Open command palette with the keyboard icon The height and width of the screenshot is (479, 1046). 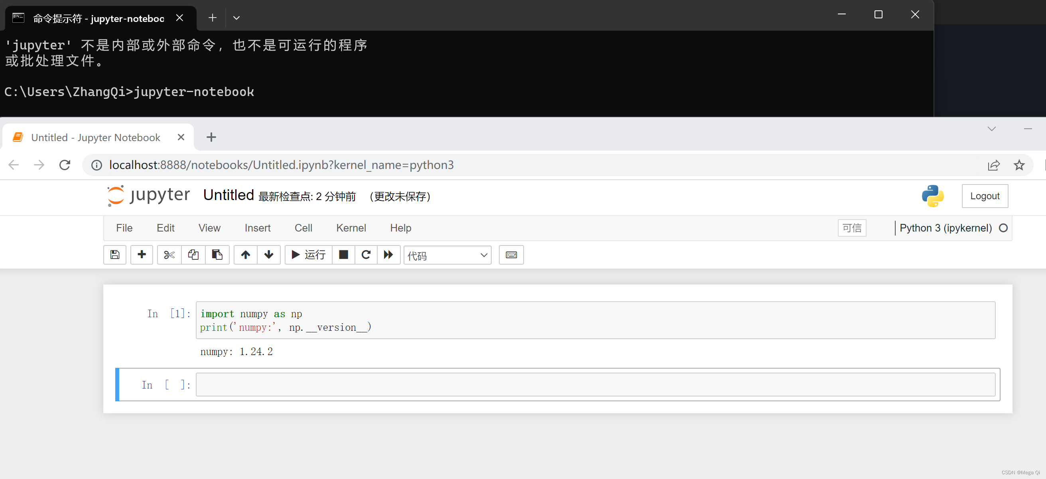(x=511, y=255)
